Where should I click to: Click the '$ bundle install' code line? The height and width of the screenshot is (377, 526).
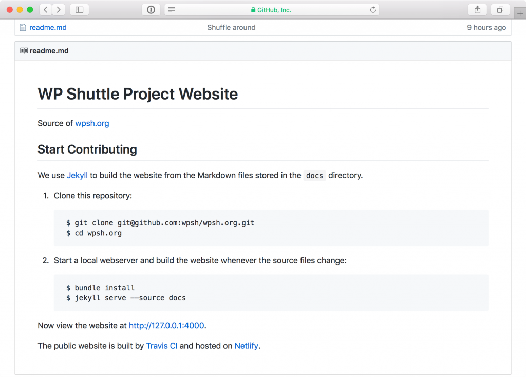100,288
